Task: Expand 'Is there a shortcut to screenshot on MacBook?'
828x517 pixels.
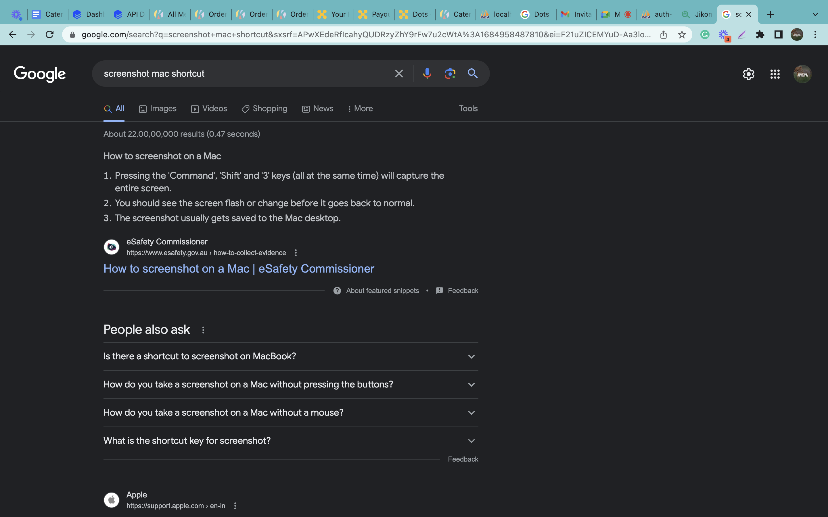Action: coord(291,356)
